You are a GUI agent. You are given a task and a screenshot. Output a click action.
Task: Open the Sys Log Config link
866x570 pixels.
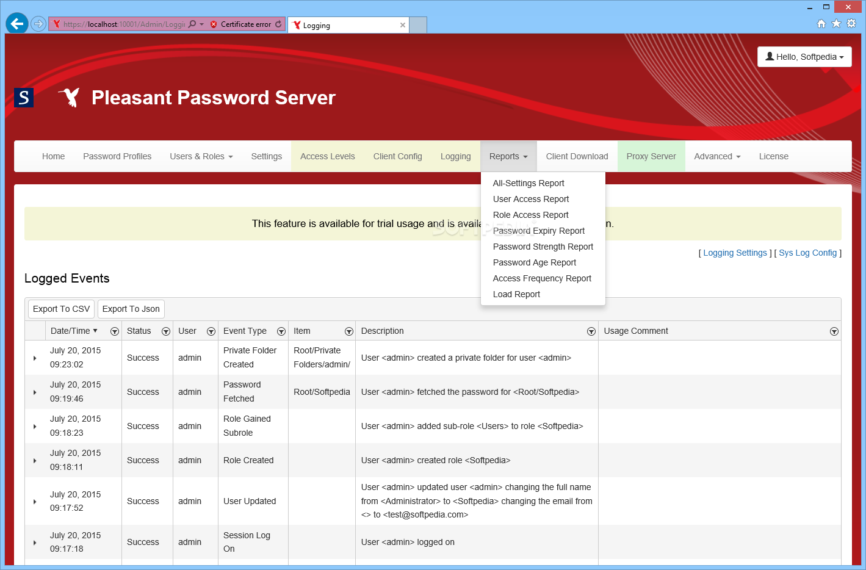807,253
